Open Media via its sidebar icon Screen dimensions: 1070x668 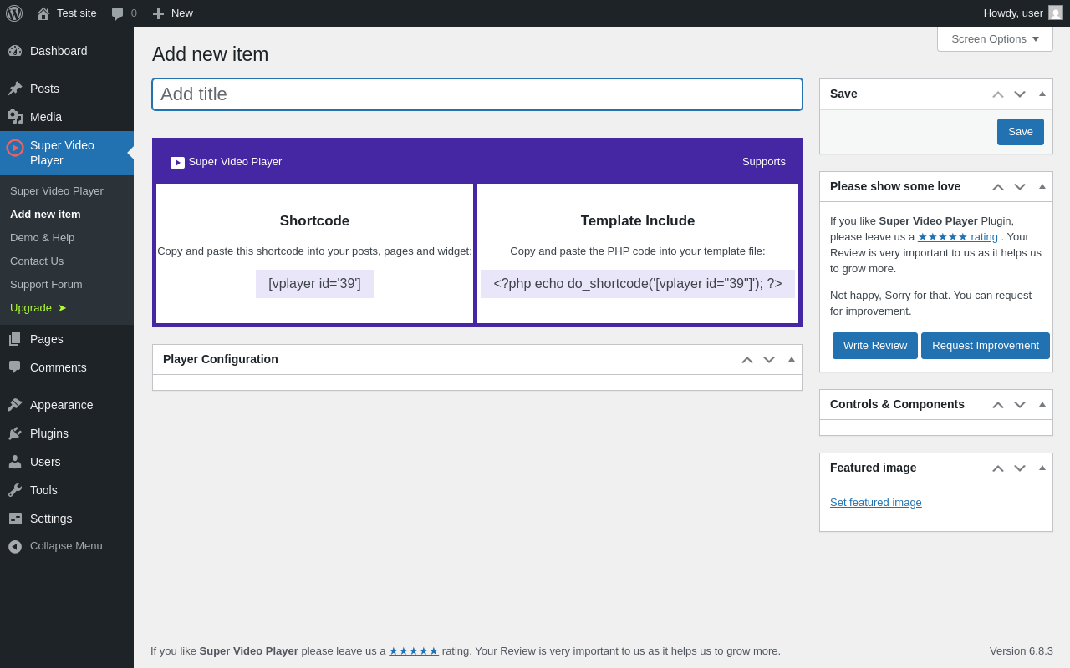[15, 117]
